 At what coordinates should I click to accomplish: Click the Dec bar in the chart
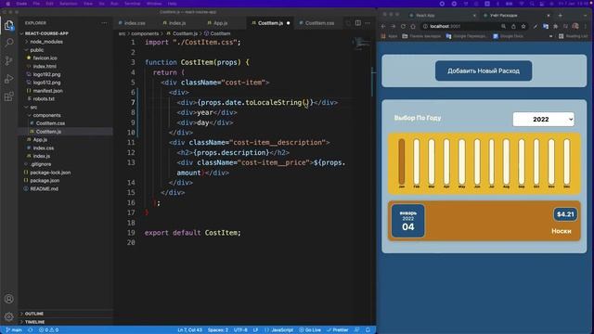point(567,161)
